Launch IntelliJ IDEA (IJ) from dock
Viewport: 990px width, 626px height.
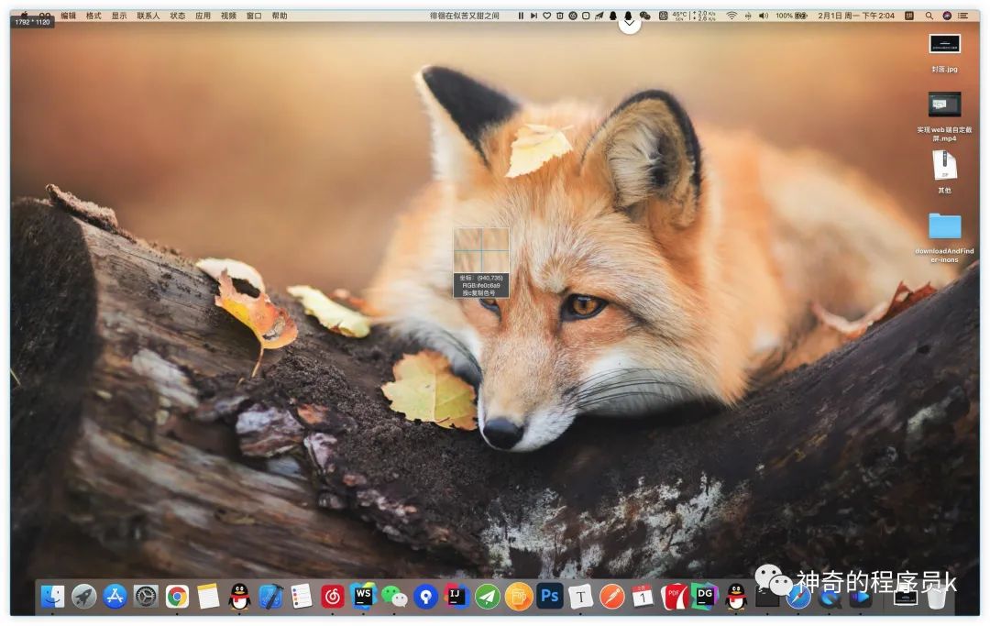point(456,597)
